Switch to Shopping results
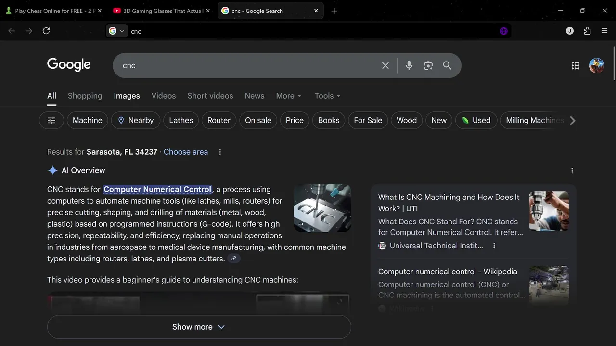Viewport: 616px width, 346px height. pos(85,96)
